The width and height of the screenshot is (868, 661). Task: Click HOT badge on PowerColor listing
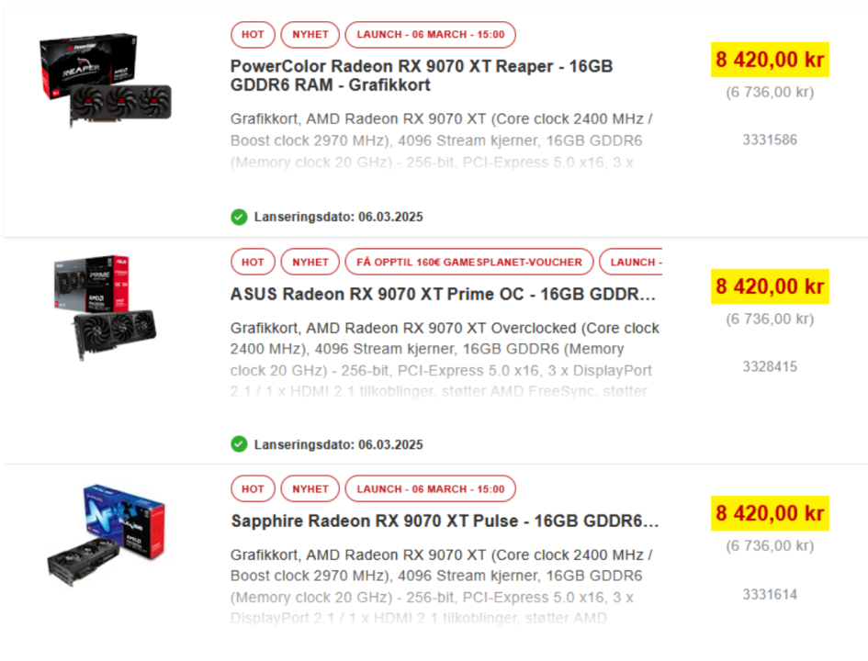click(253, 34)
